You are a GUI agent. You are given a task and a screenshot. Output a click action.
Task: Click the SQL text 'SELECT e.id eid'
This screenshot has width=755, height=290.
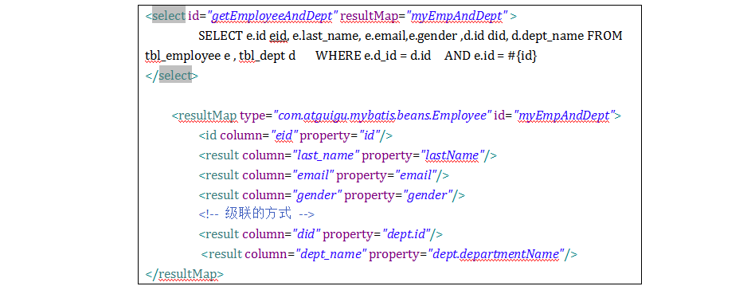pyautogui.click(x=243, y=36)
